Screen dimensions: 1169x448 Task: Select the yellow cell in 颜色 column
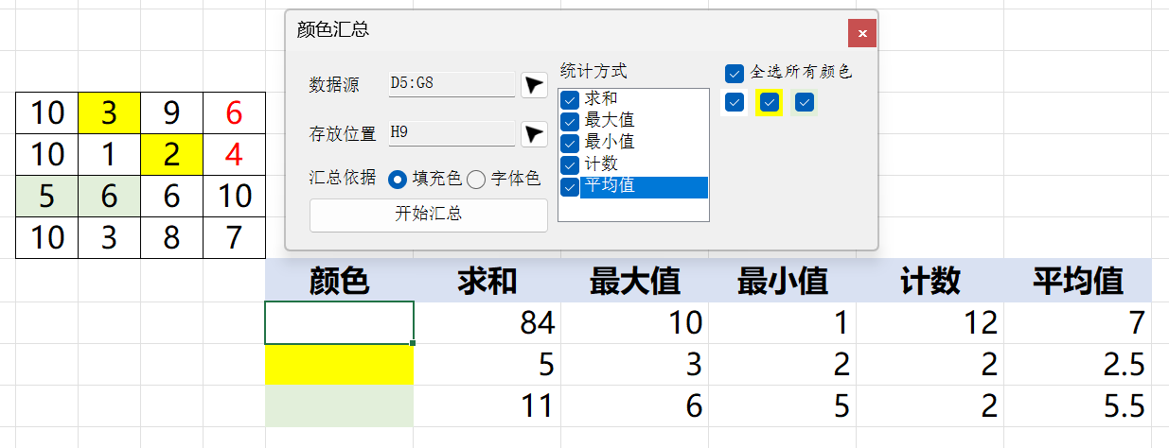click(339, 365)
